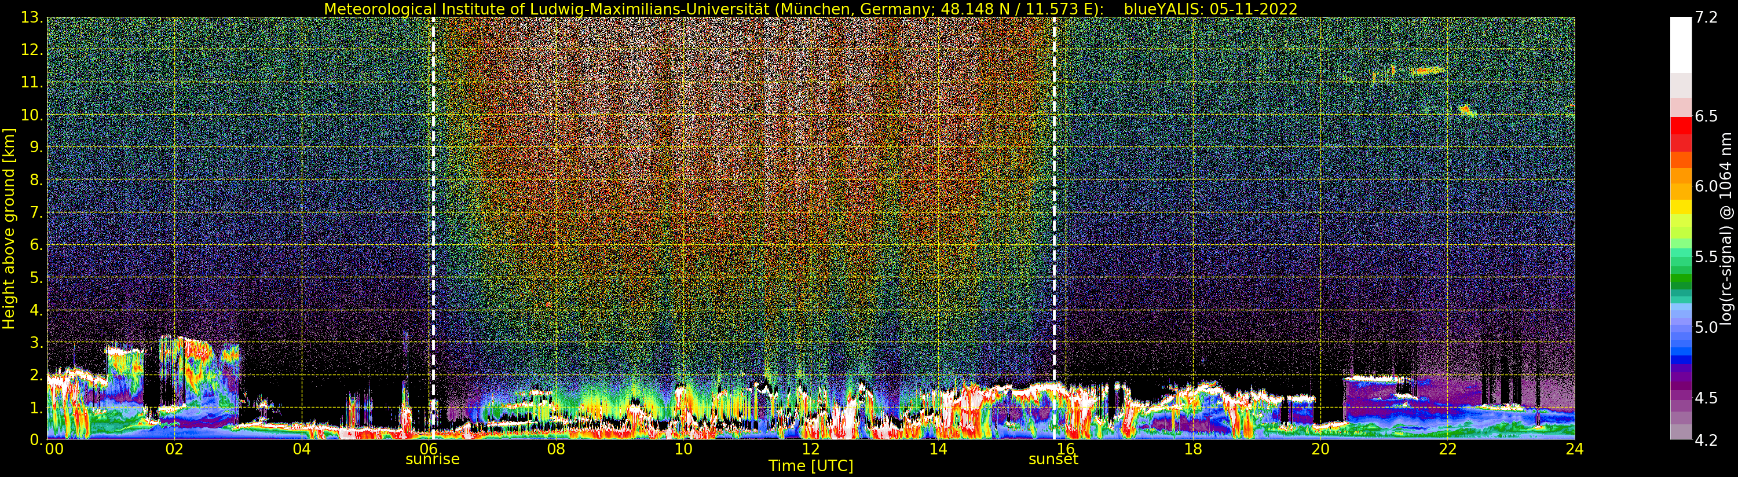
Task: Click the '04' time axis tick label
Action: (x=302, y=449)
